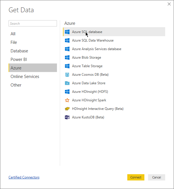
Task: Click the Azure Blob Storage icon
Action: (x=67, y=57)
